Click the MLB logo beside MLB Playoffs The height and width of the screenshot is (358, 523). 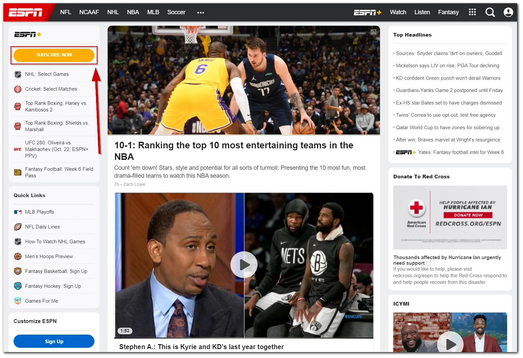pyautogui.click(x=18, y=212)
